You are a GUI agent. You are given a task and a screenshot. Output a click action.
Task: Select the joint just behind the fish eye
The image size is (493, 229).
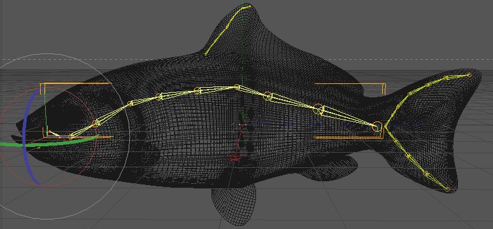click(96, 123)
